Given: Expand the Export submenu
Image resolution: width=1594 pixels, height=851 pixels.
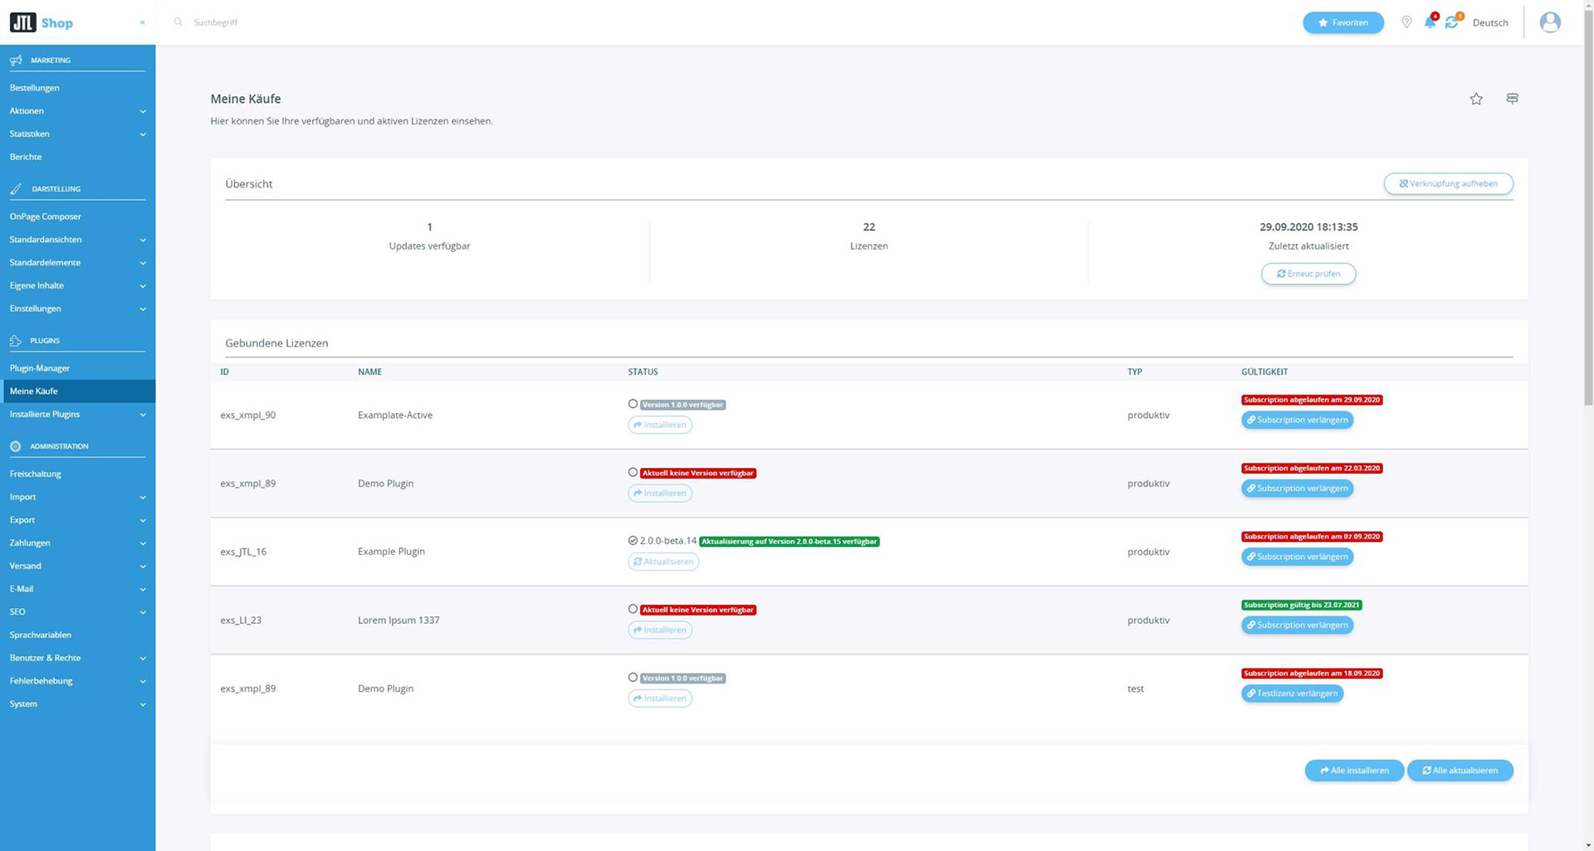Looking at the screenshot, I should point(78,520).
